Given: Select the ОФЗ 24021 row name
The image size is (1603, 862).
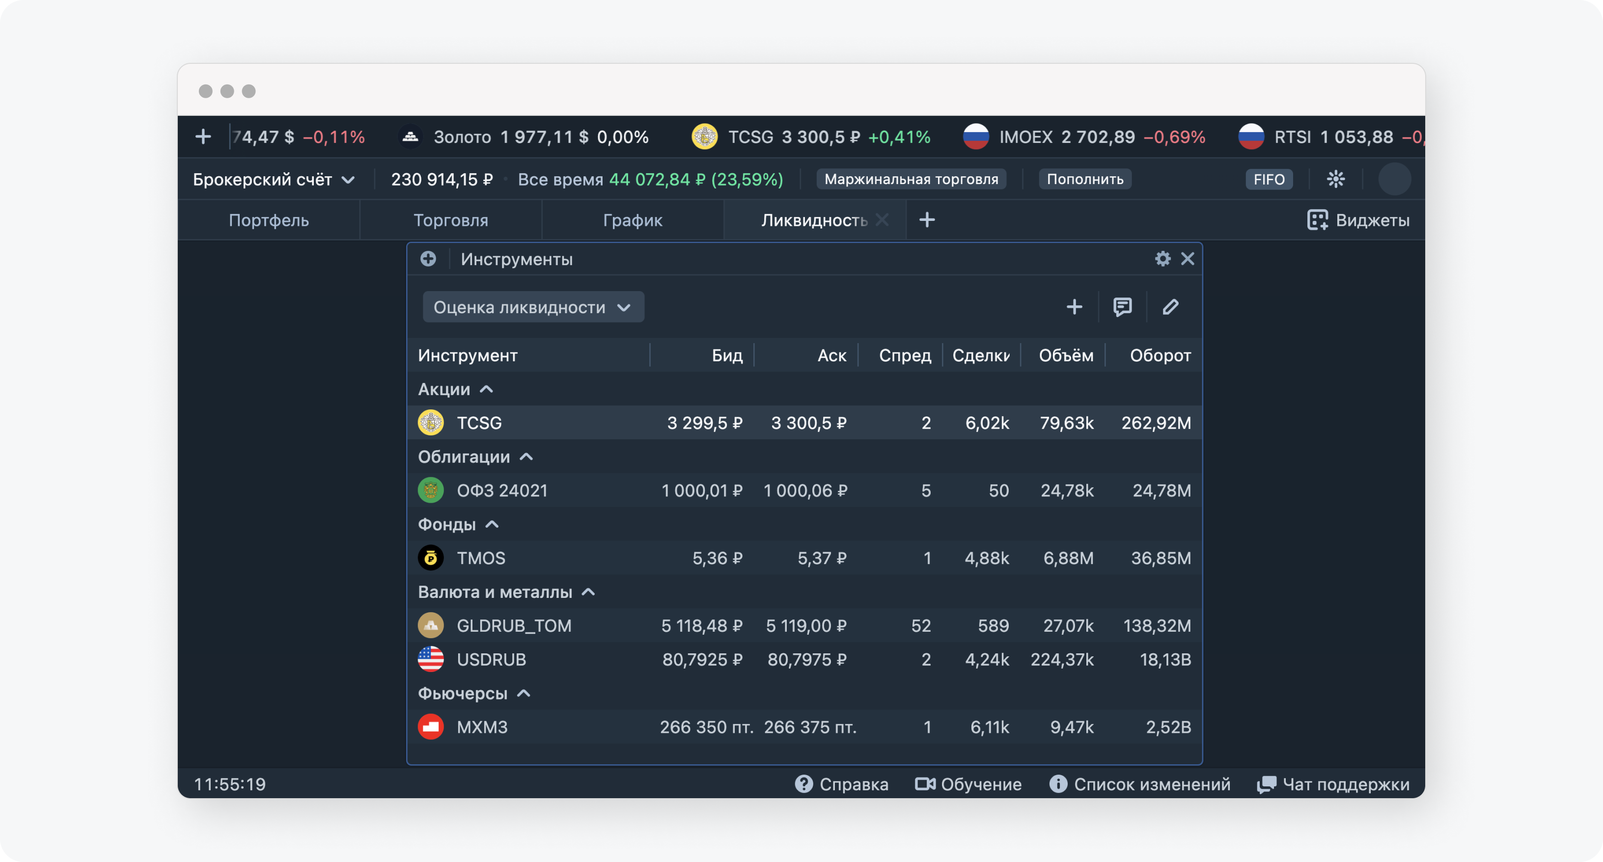Looking at the screenshot, I should (502, 491).
